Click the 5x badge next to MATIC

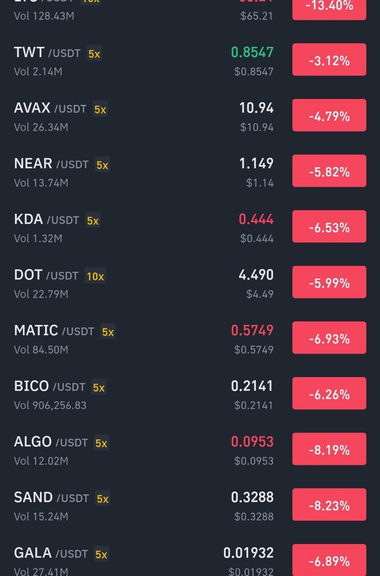coord(108,332)
